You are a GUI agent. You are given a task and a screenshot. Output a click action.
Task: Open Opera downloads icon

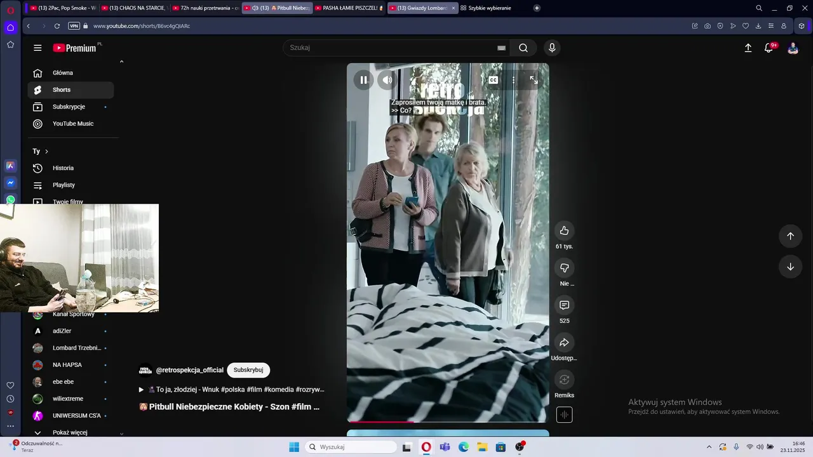coord(758,26)
